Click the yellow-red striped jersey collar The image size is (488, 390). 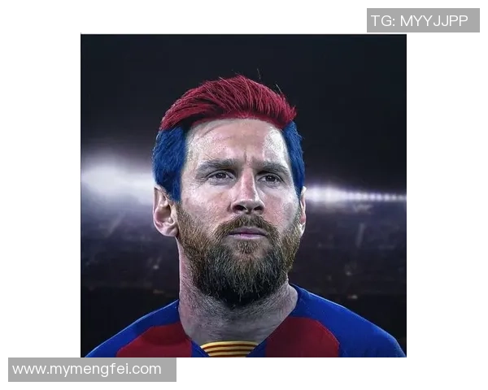[x=229, y=349]
